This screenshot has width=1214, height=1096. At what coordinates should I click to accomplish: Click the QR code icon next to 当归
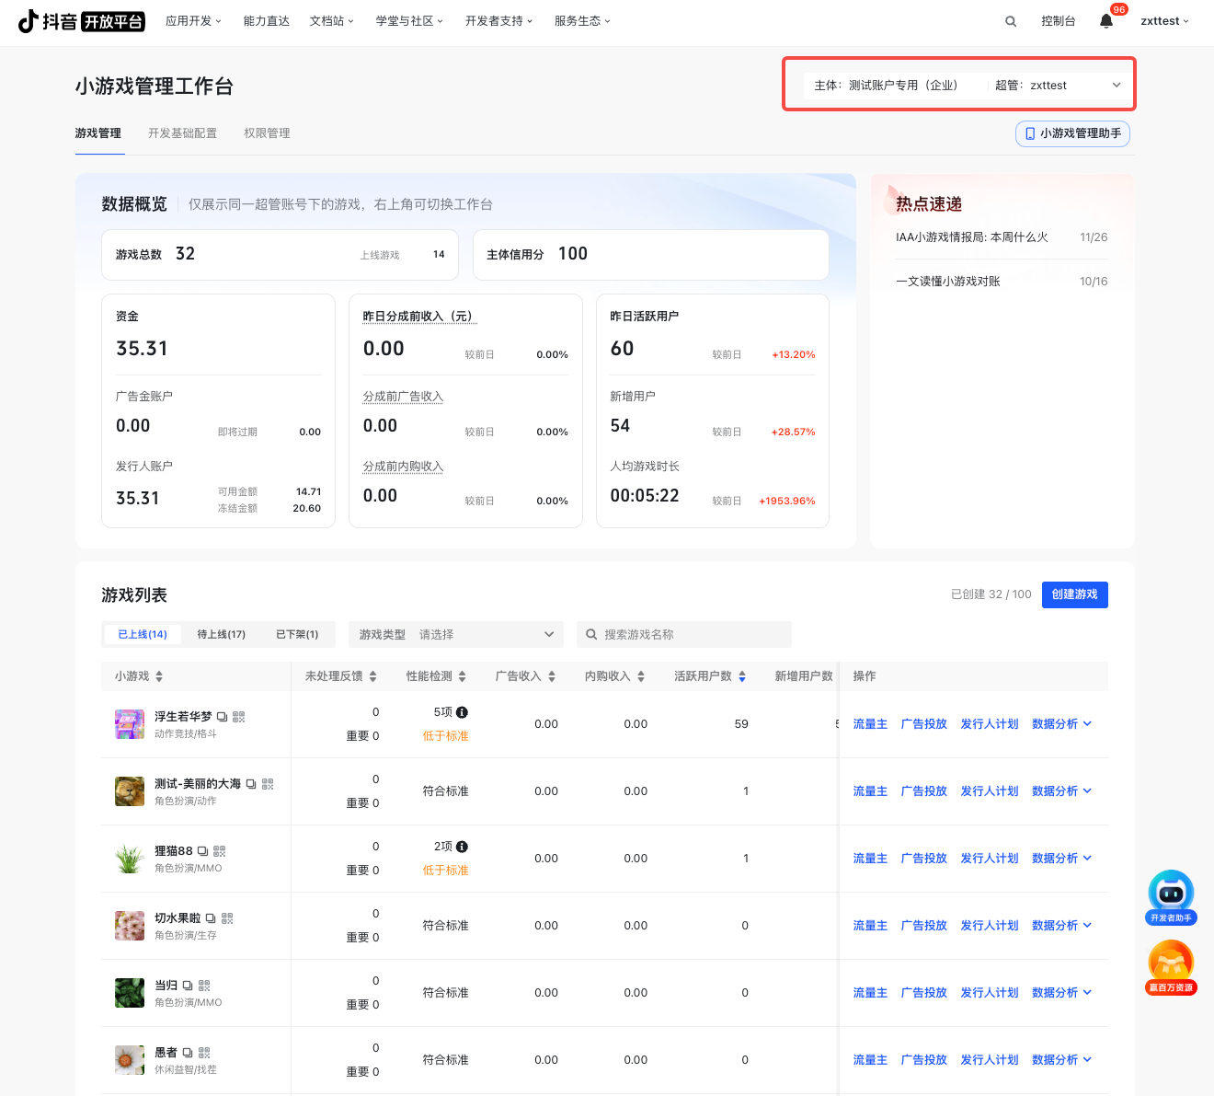click(204, 986)
